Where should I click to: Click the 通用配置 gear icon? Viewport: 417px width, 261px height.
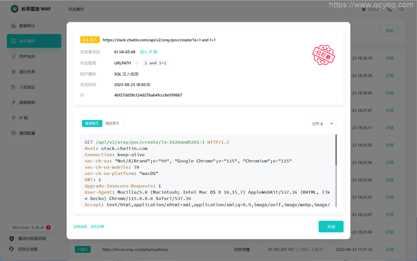coord(14,133)
